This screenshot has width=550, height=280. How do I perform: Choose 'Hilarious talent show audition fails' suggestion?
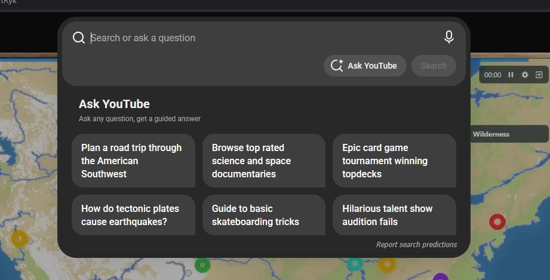pyautogui.click(x=394, y=215)
